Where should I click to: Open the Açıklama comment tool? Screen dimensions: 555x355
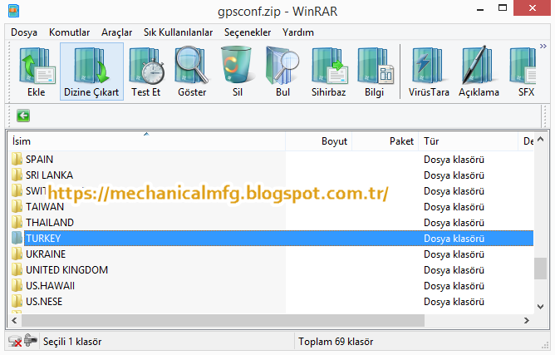click(x=479, y=72)
